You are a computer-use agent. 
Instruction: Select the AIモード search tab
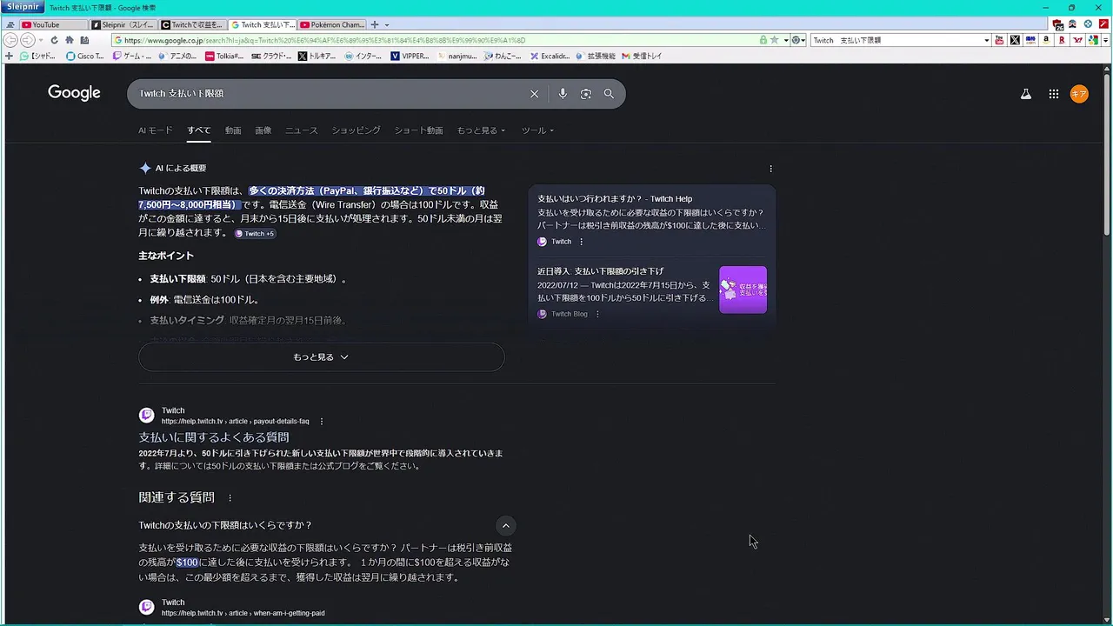coord(156,130)
